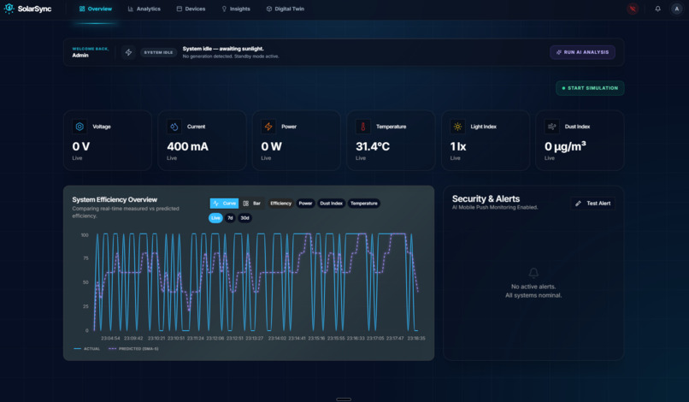Open the notifications bell

pos(658,9)
